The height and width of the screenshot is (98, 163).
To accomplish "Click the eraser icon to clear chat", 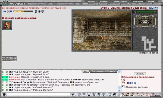I will [x=79, y=94].
